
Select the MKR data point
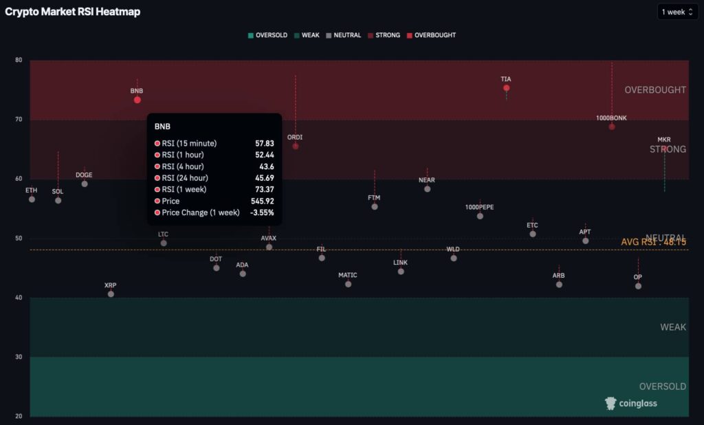(665, 149)
